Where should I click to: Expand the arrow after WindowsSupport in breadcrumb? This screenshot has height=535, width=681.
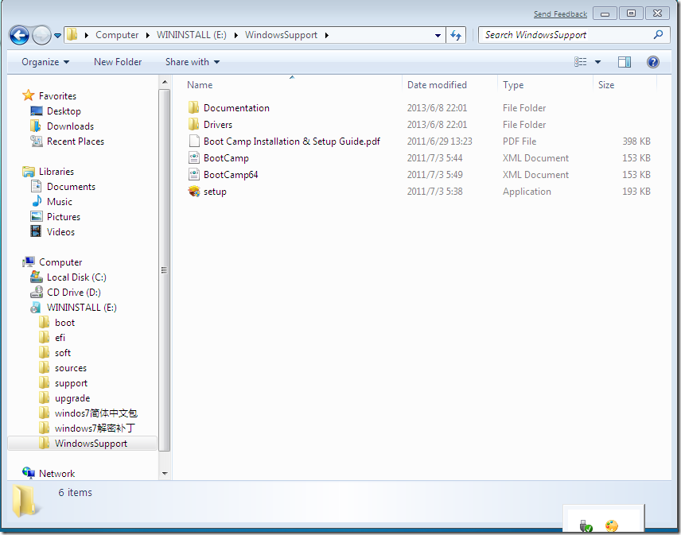point(327,35)
